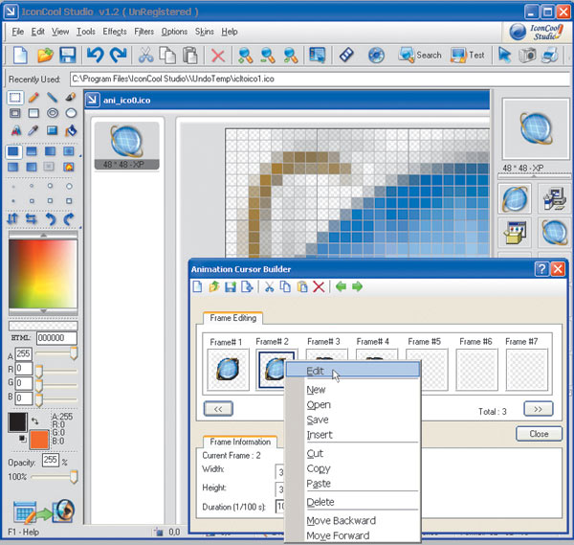The image size is (574, 545).
Task: Click the rotate right arrow icon
Action: point(69,218)
